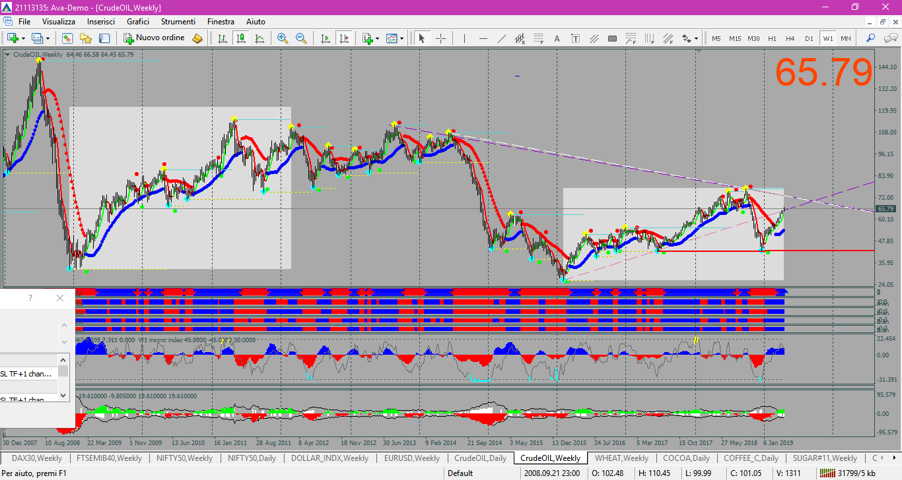Open the Templates icon
This screenshot has height=480, width=902.
392,38
